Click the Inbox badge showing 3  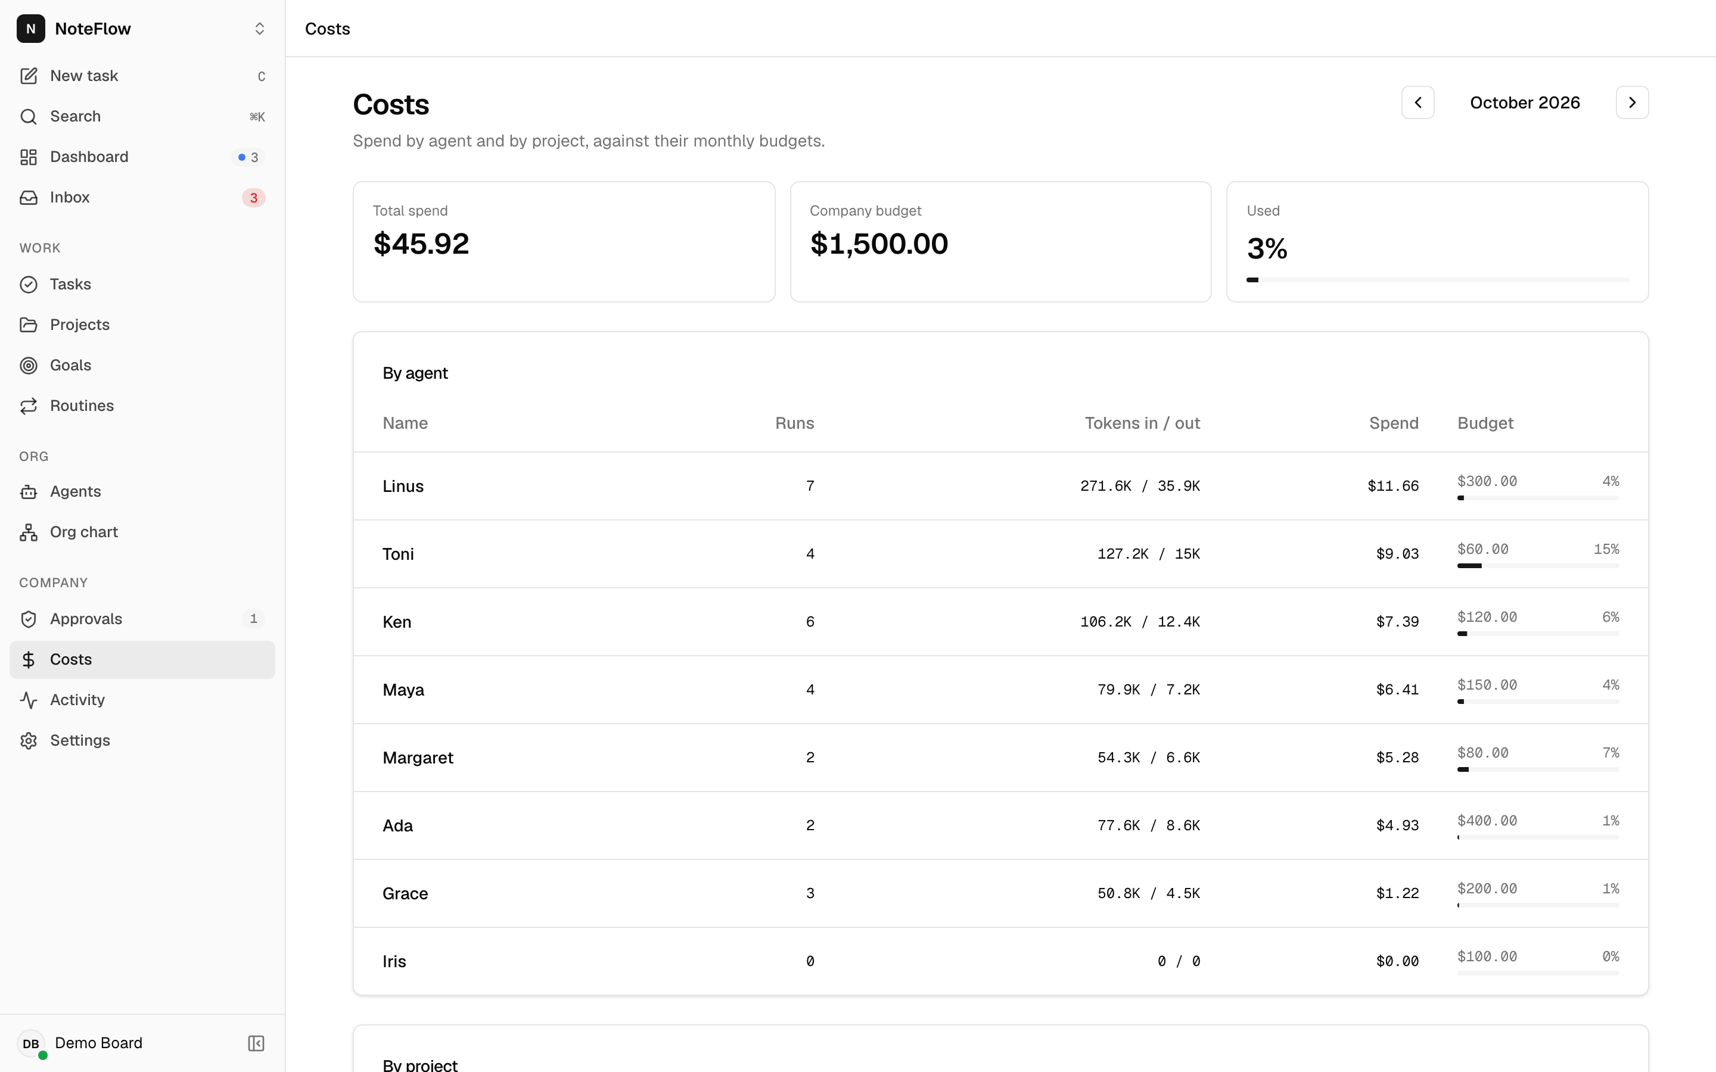253,198
